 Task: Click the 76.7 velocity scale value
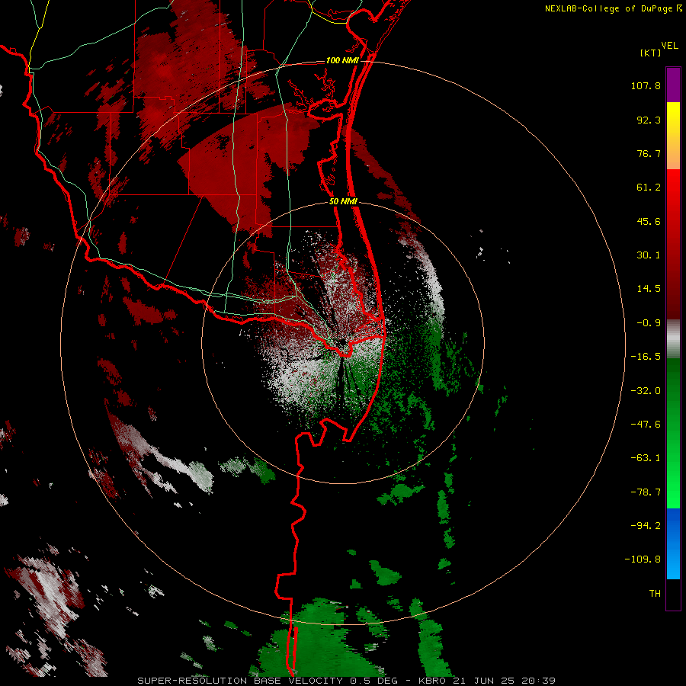[x=649, y=153]
